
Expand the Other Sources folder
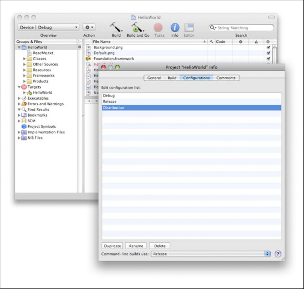[24, 64]
